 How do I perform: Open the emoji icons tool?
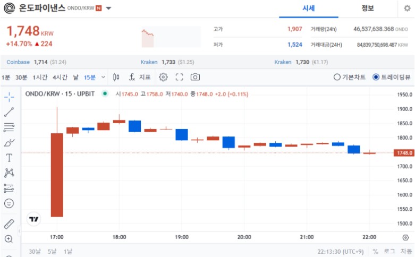(x=9, y=203)
